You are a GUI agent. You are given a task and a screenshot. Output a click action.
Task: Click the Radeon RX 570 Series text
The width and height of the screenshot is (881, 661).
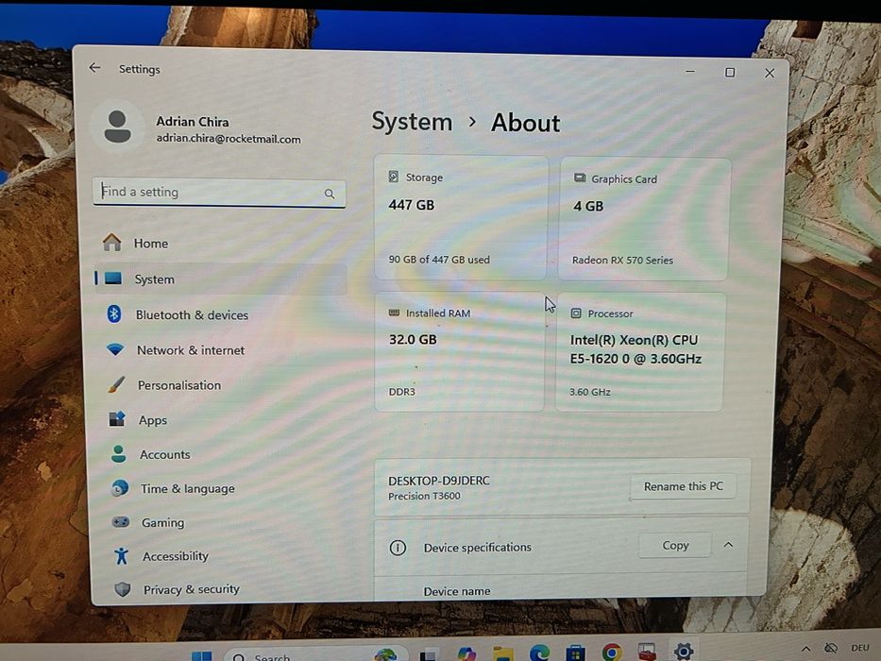[x=622, y=260]
